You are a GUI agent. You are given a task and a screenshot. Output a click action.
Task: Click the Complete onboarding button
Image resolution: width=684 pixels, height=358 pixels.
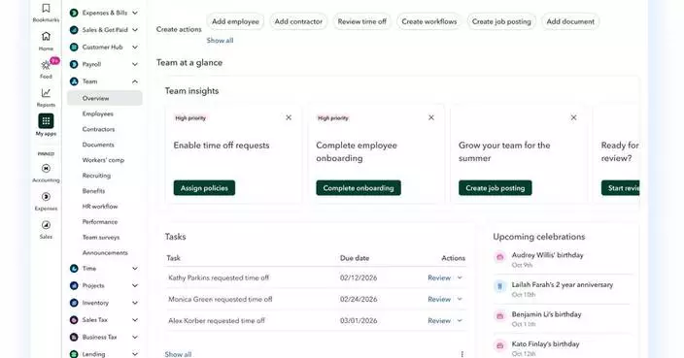coord(359,188)
